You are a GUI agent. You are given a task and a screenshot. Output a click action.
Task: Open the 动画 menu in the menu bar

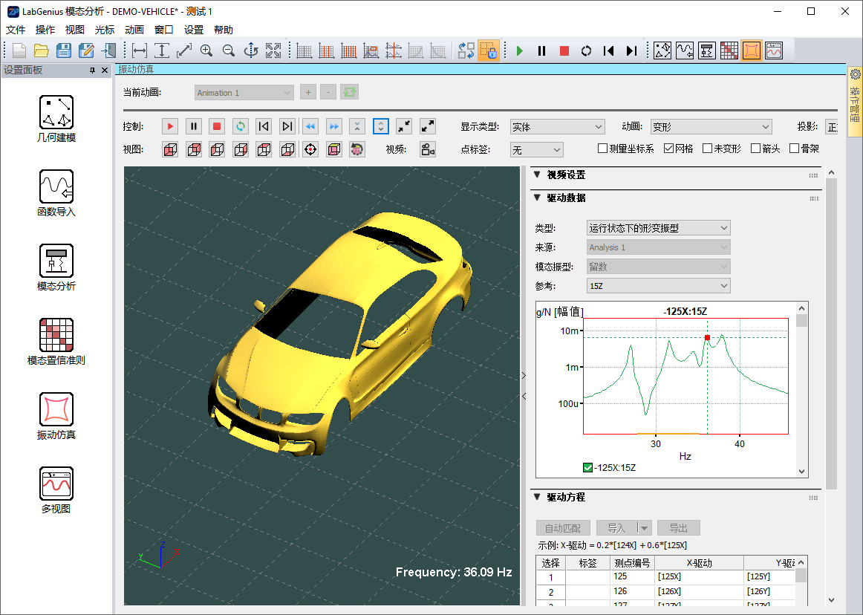pos(134,30)
